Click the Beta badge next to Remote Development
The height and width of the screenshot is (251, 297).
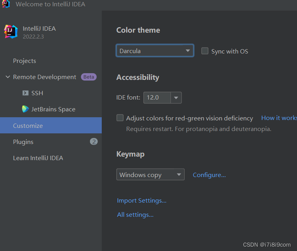89,77
